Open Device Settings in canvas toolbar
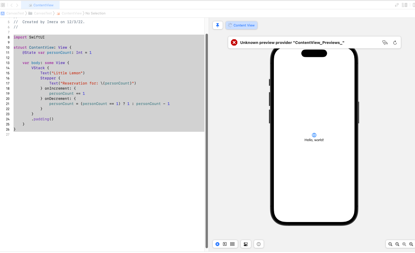The image size is (415, 253). click(x=246, y=244)
